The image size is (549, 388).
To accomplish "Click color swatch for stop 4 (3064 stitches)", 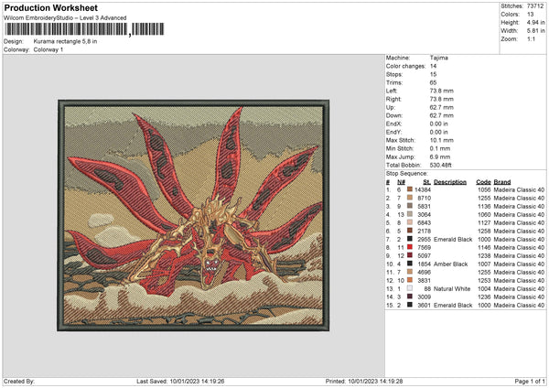I will (x=410, y=214).
